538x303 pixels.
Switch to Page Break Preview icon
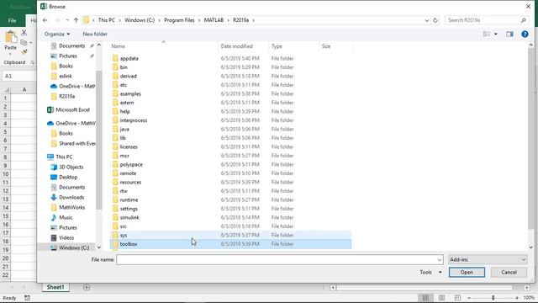tap(457, 297)
